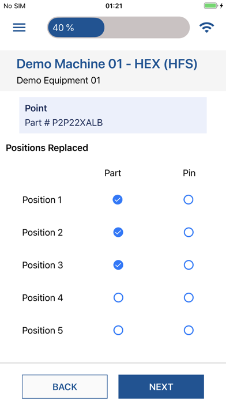Check Pin for Position 5

click(189, 330)
